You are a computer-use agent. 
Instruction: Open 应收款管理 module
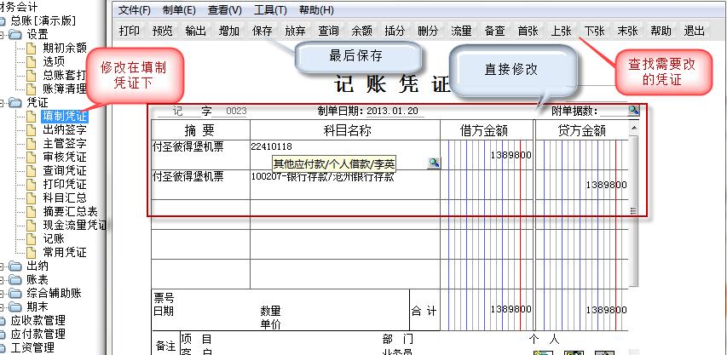pos(38,320)
